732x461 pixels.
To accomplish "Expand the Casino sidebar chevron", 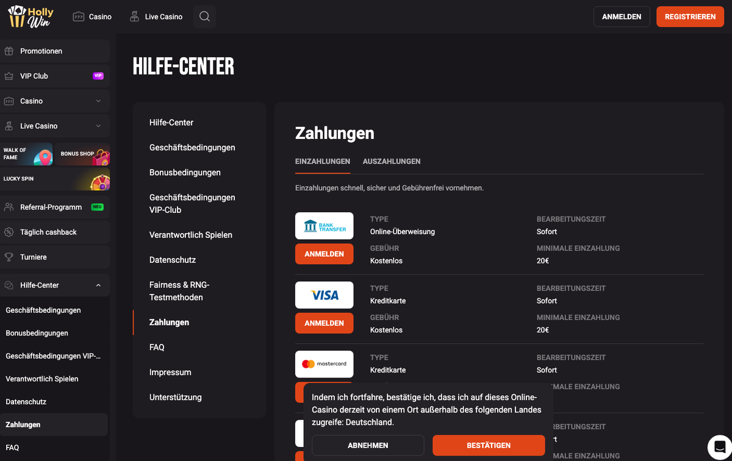I will (x=98, y=101).
